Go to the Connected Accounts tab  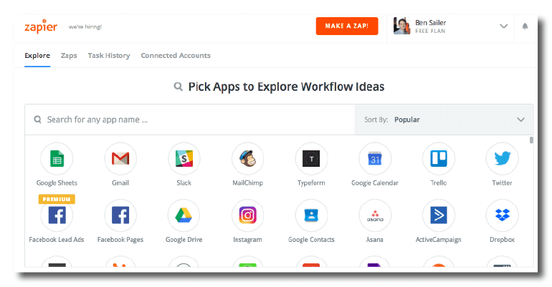point(176,56)
